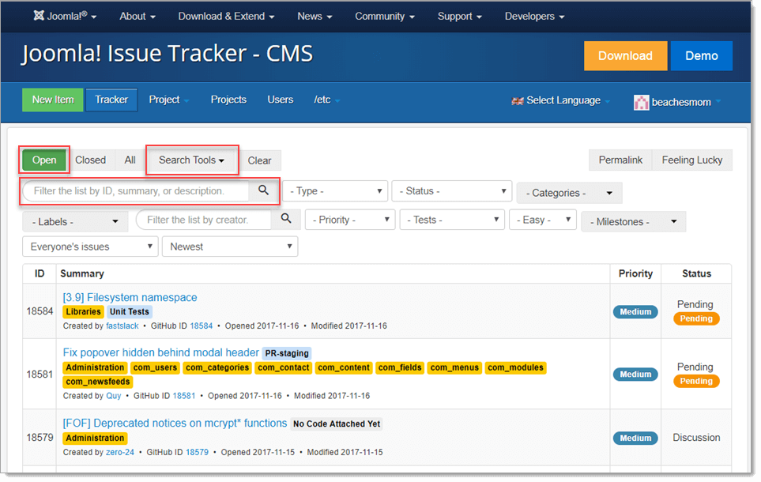
Task: Click the Libraries label tag
Action: [x=84, y=311]
